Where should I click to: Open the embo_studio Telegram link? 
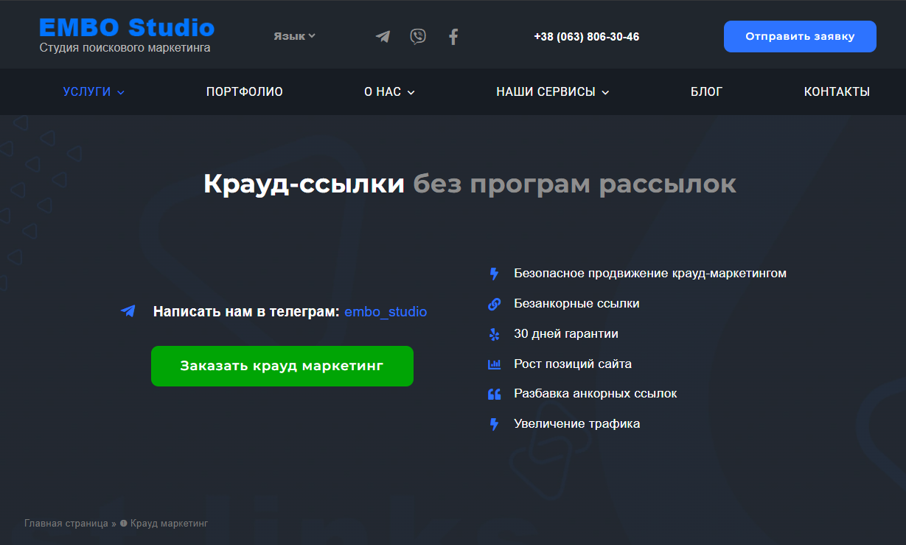(x=386, y=311)
